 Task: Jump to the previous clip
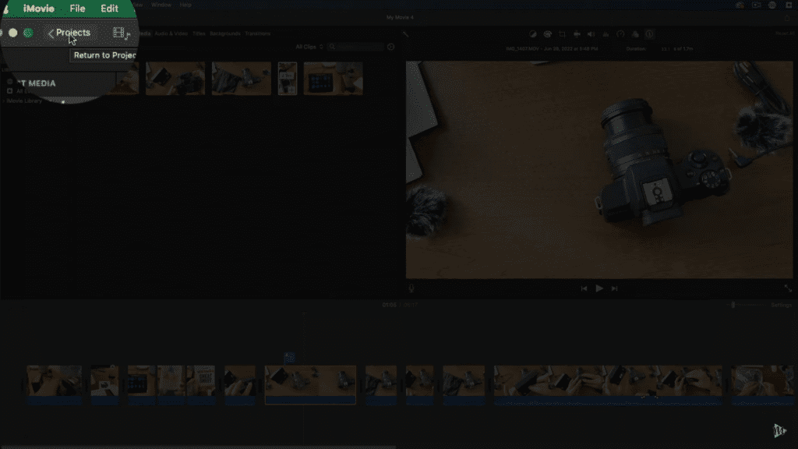[x=584, y=288]
